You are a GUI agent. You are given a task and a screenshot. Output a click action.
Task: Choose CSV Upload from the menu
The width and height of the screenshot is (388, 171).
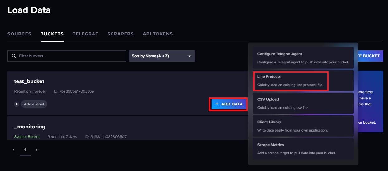(x=303, y=104)
